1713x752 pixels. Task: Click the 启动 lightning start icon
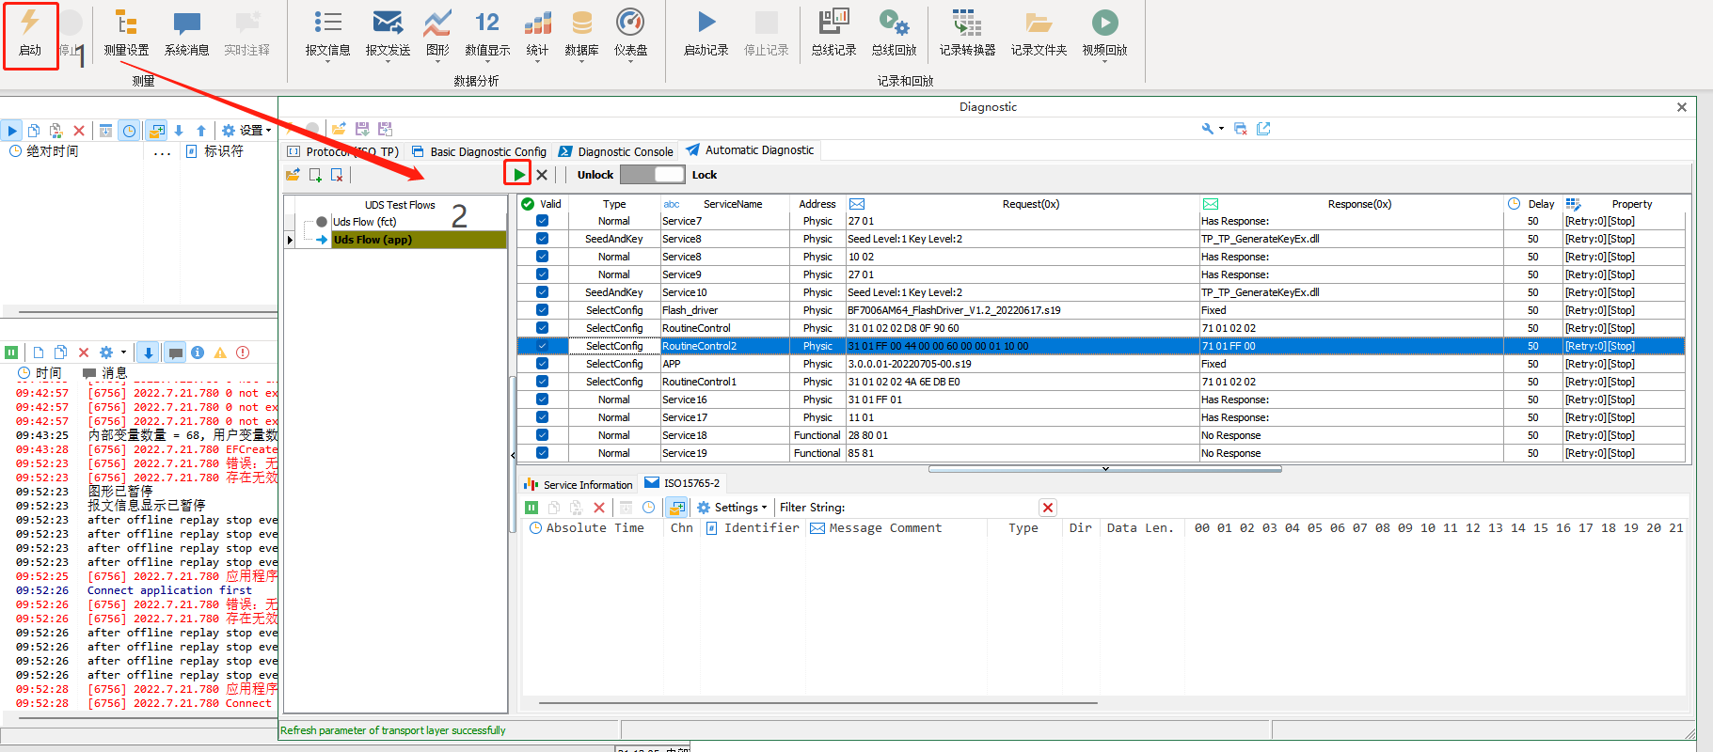30,23
